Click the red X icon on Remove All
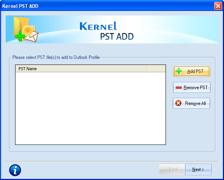 (x=178, y=103)
